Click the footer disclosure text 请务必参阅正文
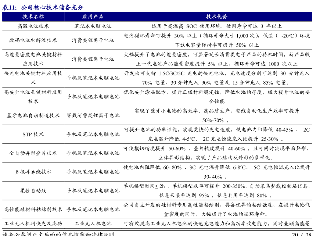The image size is (320, 236). coord(58,233)
